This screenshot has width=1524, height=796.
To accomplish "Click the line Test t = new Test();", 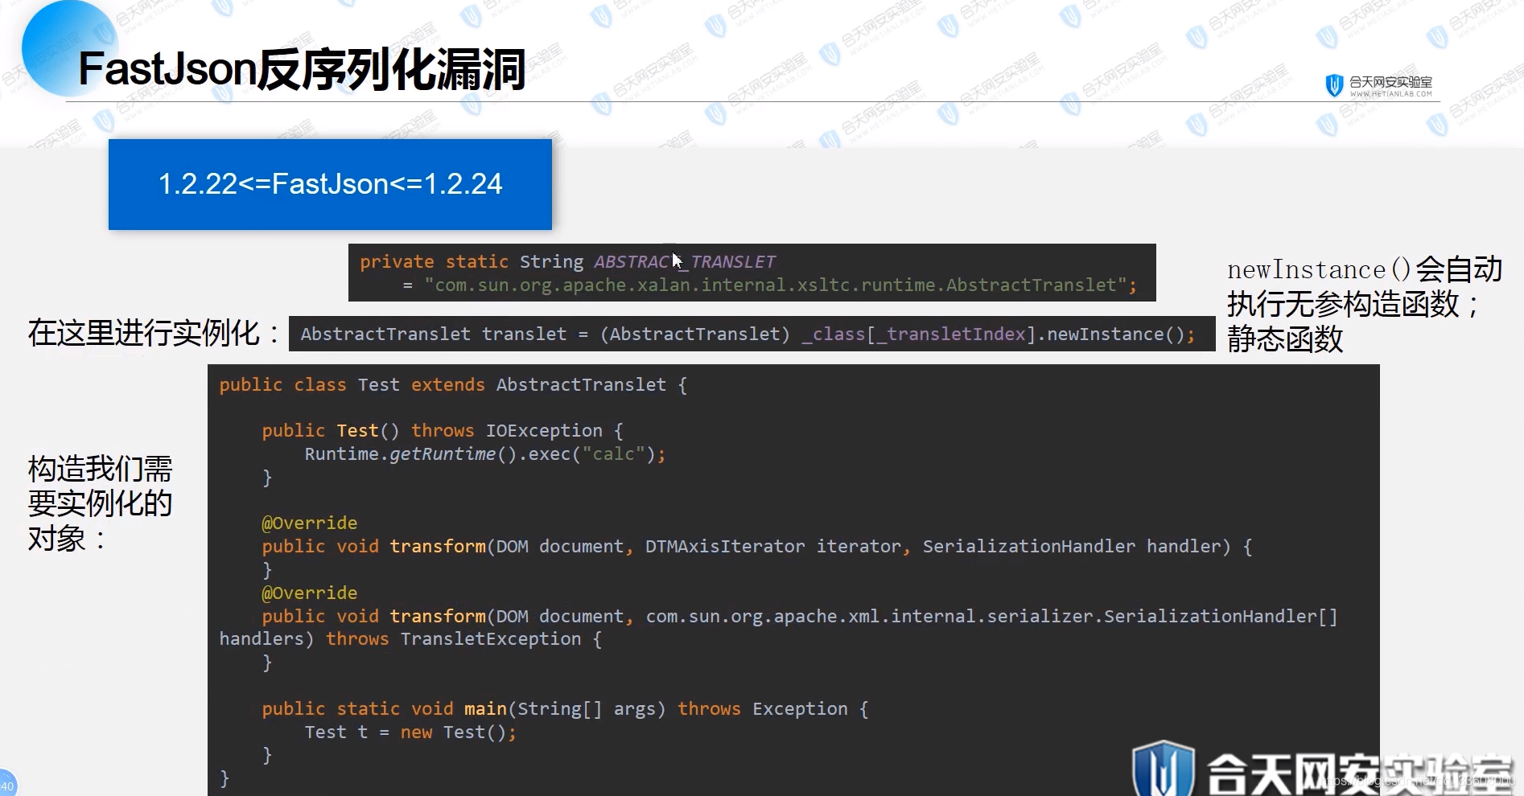I will [410, 732].
